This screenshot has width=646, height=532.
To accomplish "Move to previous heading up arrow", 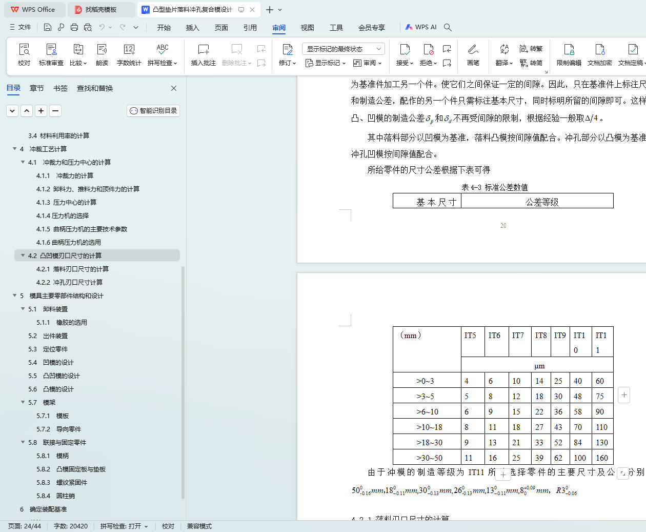I will 27,110.
